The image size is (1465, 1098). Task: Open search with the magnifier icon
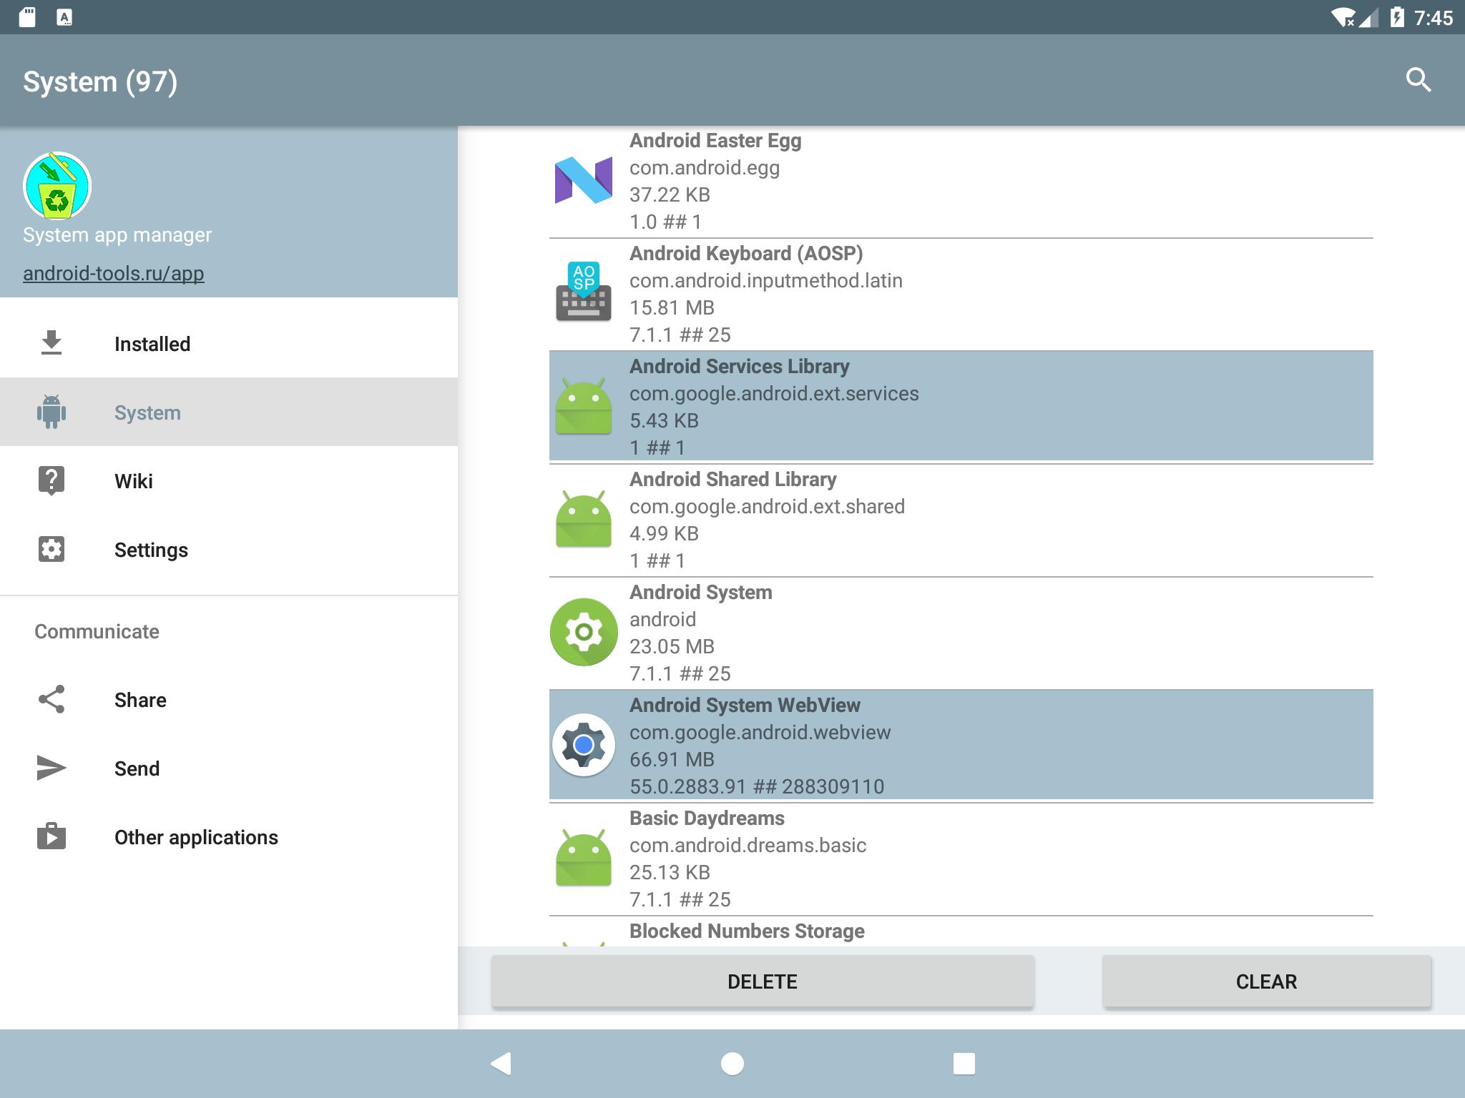pyautogui.click(x=1418, y=80)
